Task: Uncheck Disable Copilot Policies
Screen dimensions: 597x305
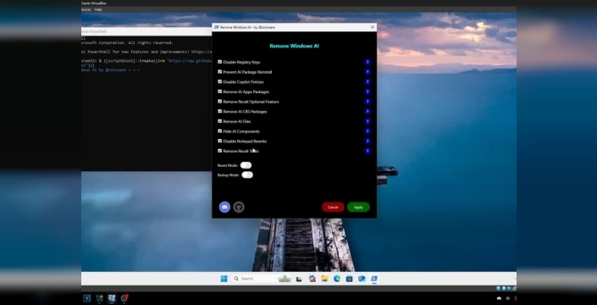Action: 219,81
